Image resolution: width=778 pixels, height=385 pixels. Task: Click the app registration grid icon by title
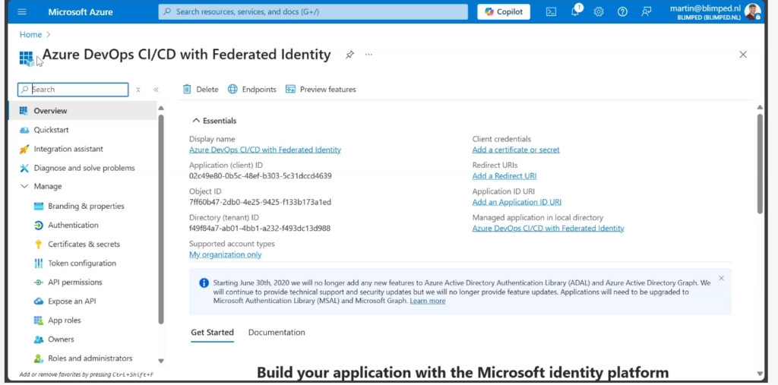(x=27, y=58)
